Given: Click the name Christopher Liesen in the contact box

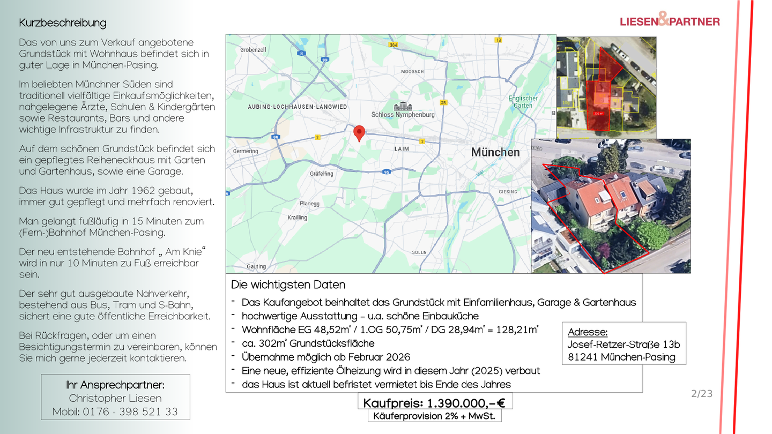Looking at the screenshot, I should (115, 398).
